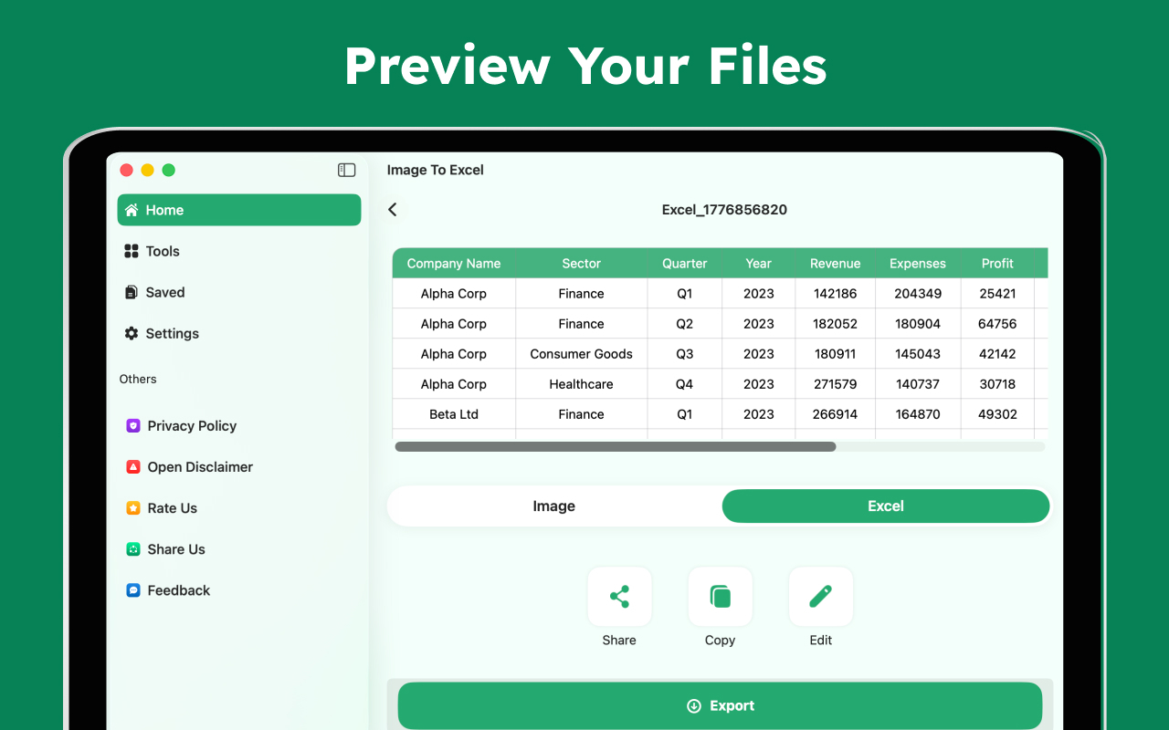Image resolution: width=1169 pixels, height=730 pixels.
Task: Click the table horizontal scrollbar thumb
Action: pos(616,447)
